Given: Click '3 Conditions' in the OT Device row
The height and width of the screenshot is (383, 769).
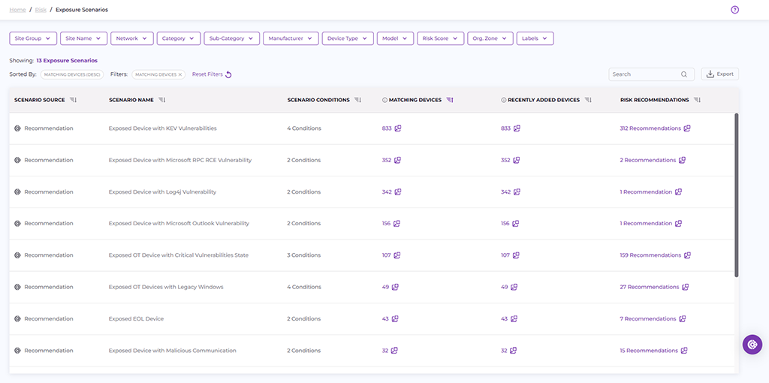Looking at the screenshot, I should pyautogui.click(x=304, y=255).
